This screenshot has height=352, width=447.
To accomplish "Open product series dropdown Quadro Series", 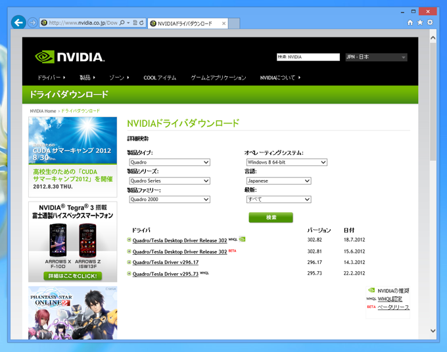I will coord(170,181).
